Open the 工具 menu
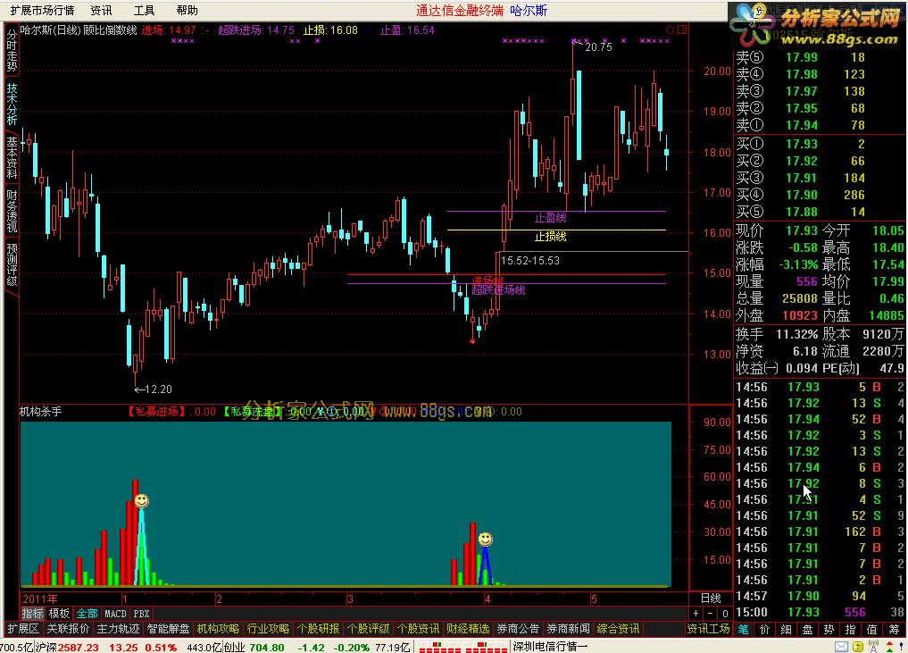The image size is (908, 653). 145,11
